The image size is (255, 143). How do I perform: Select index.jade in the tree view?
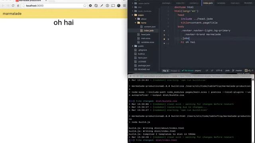point(149,31)
